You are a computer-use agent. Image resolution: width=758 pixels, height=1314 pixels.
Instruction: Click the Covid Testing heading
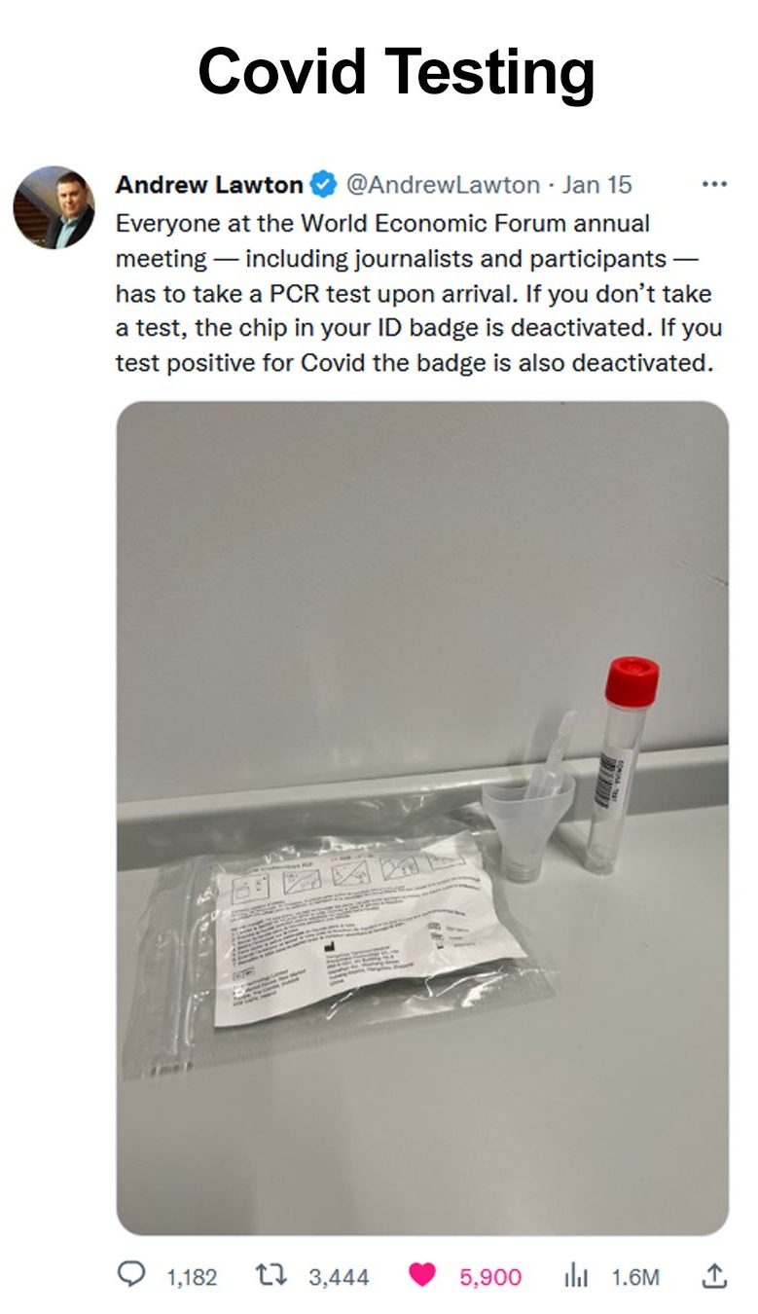tap(396, 72)
